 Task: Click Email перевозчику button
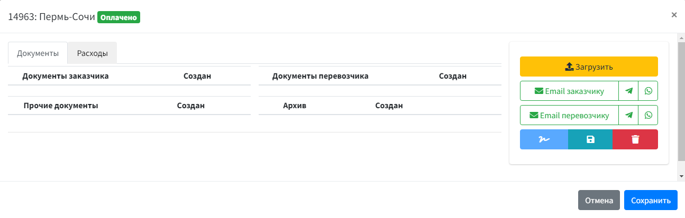tap(569, 115)
